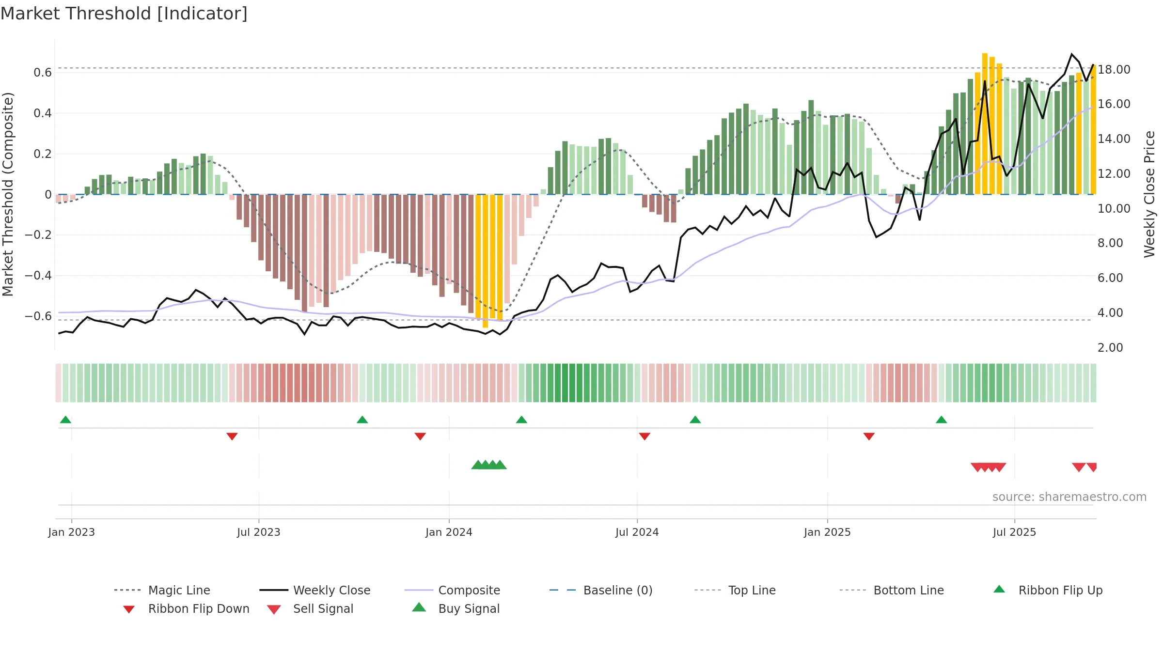This screenshot has width=1163, height=654.
Task: Click the tallest yellow bar above the top line
Action: coord(985,124)
